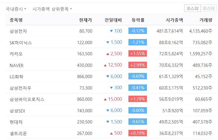Click the blue -1.21% change badge
Viewport: 218px width, 140px height.
pos(138,42)
